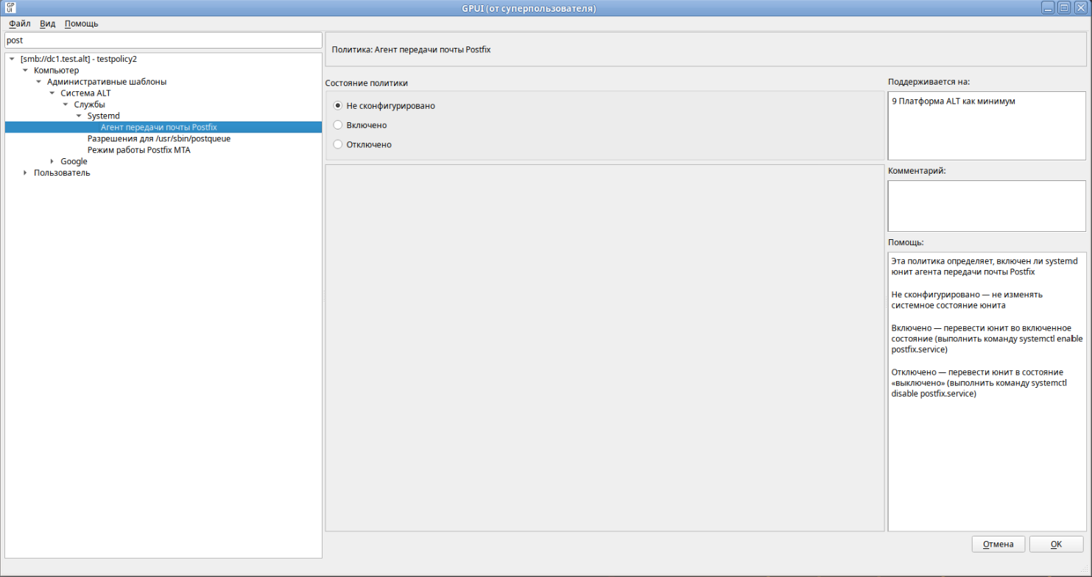The image size is (1092, 577).
Task: Click the policy title 'Политика: Агент передачи почты Postfix'
Action: tap(411, 50)
